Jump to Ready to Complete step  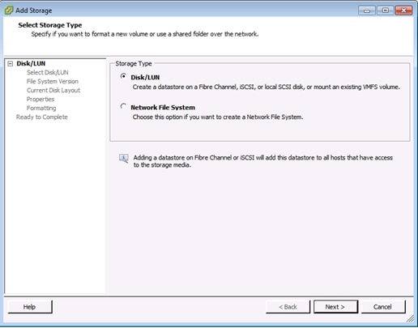click(42, 117)
